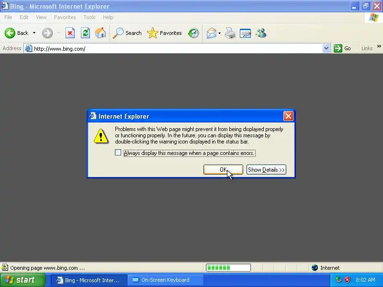Expand the Links toolbar chevron
This screenshot has width=383, height=287.
379,46
